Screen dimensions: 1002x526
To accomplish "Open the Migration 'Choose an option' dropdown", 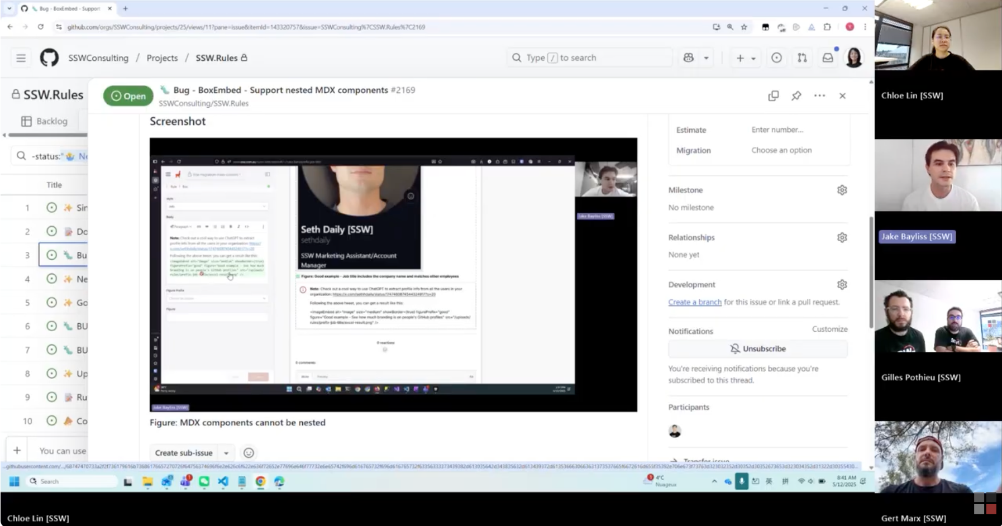I will pyautogui.click(x=781, y=150).
